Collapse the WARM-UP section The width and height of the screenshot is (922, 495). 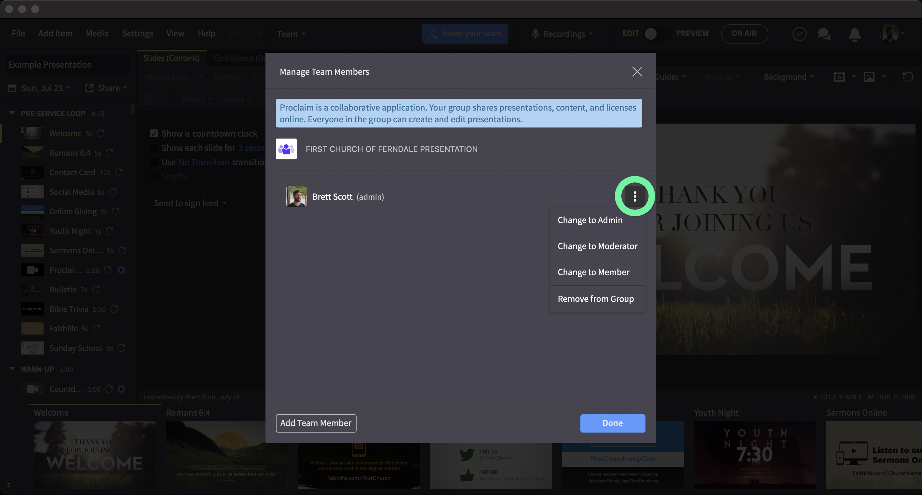pos(12,369)
